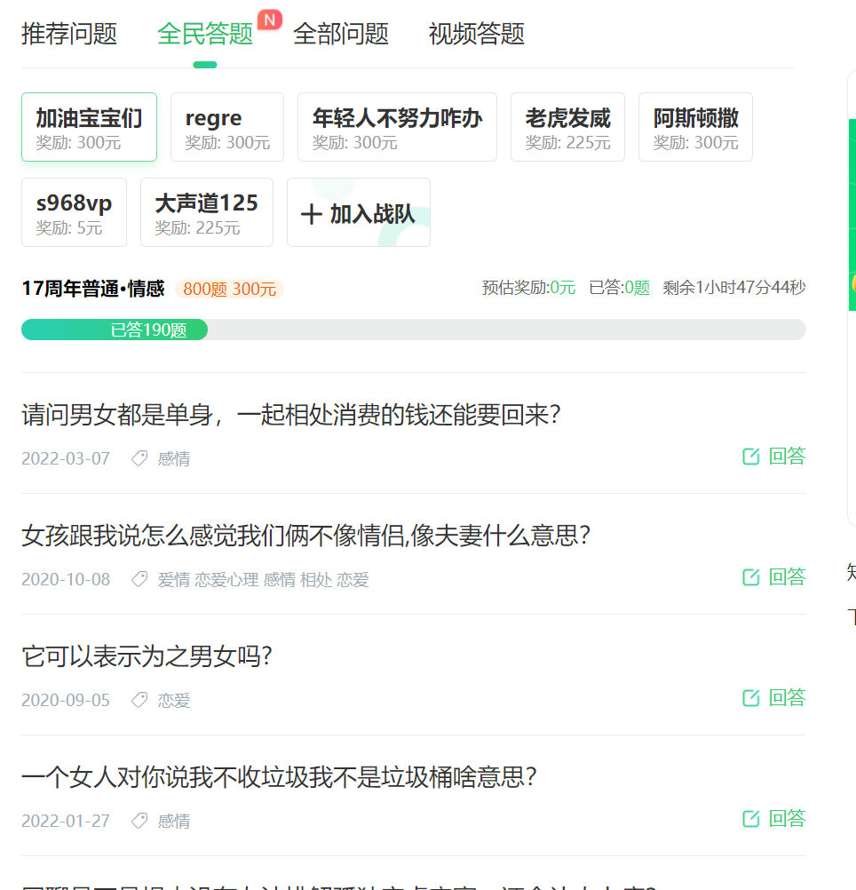Click the 800题 300元 reward label

227,289
